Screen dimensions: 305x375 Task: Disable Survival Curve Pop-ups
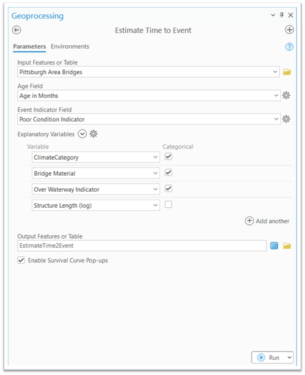(21, 260)
